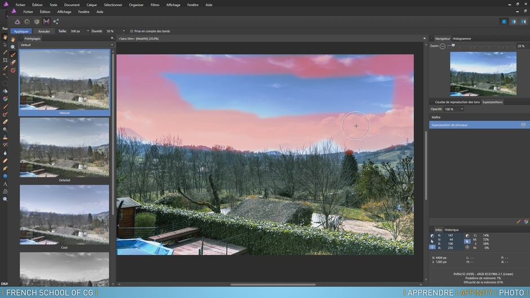
Task: Click the color wheel icon below Superpositions list
Action: coord(526,221)
